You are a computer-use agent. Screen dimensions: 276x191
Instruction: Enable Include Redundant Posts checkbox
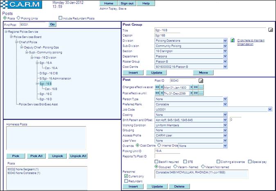(61, 18)
